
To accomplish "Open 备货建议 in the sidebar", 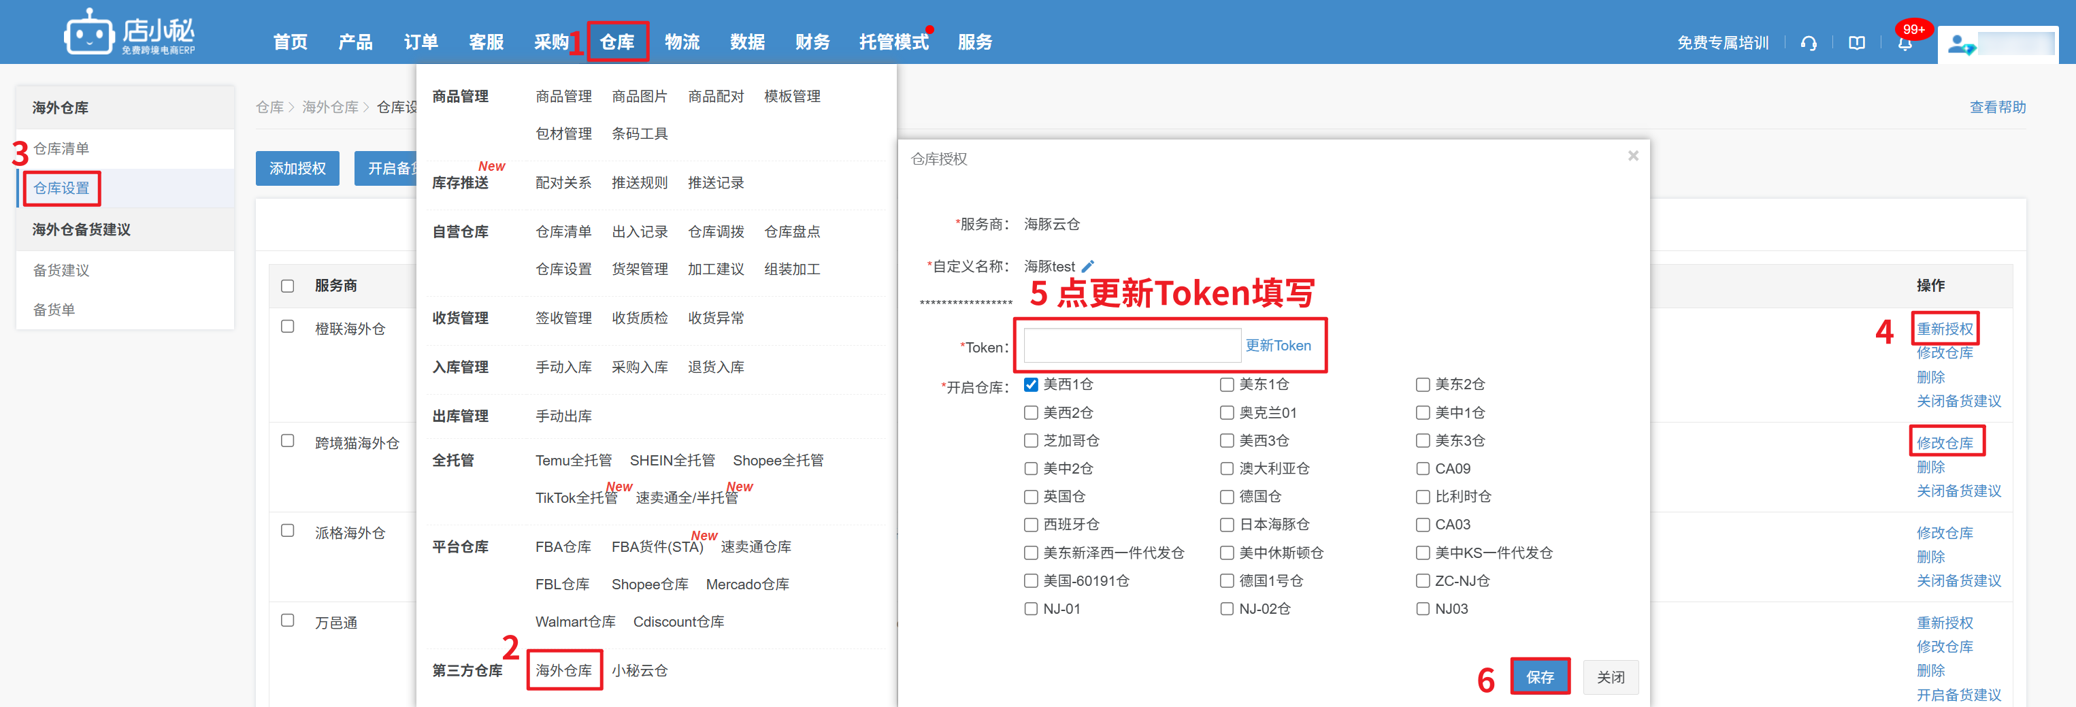I will (x=61, y=270).
